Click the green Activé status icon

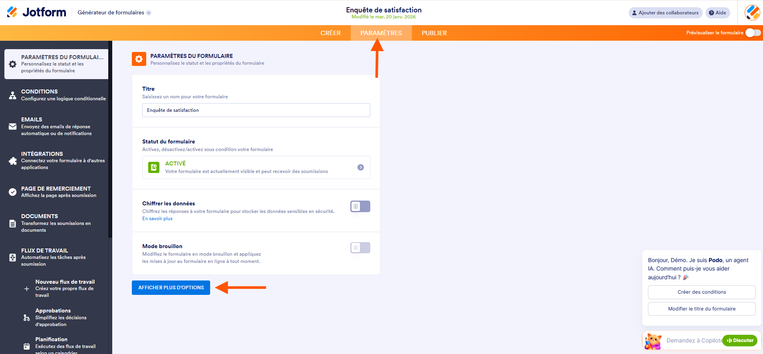click(x=154, y=167)
